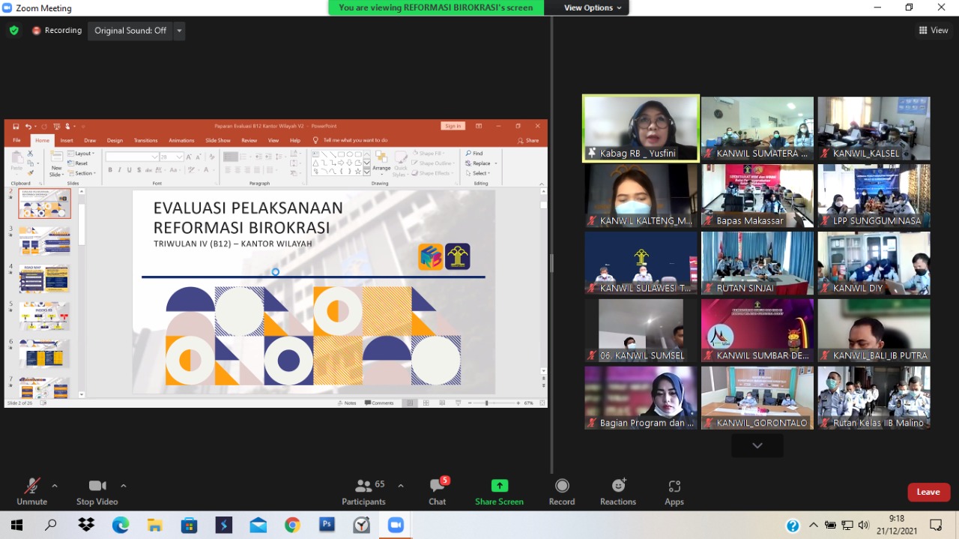Image resolution: width=959 pixels, height=539 pixels.
Task: Unmute the microphone
Action: tap(31, 492)
